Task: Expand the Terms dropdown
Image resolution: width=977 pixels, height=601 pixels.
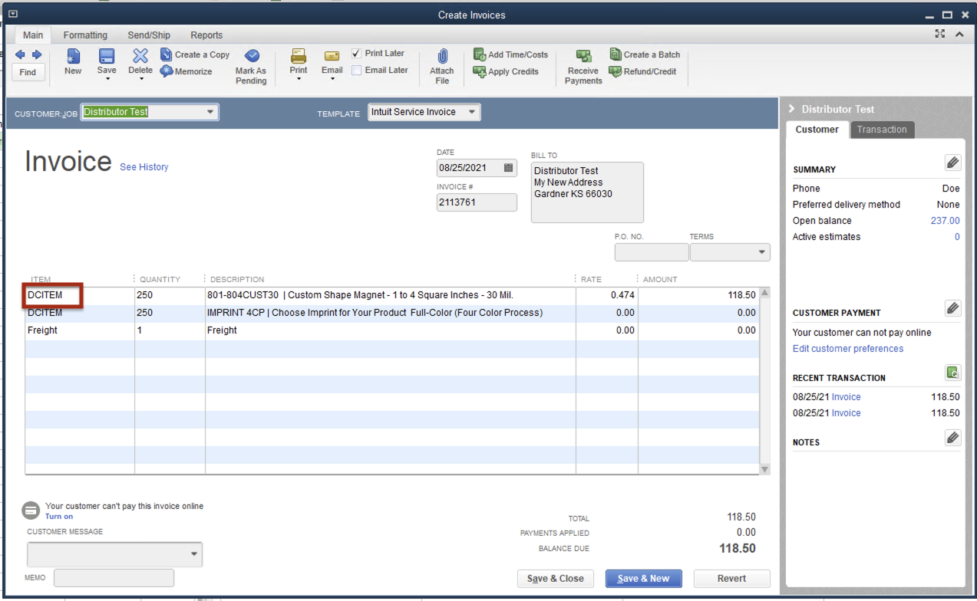Action: point(761,252)
